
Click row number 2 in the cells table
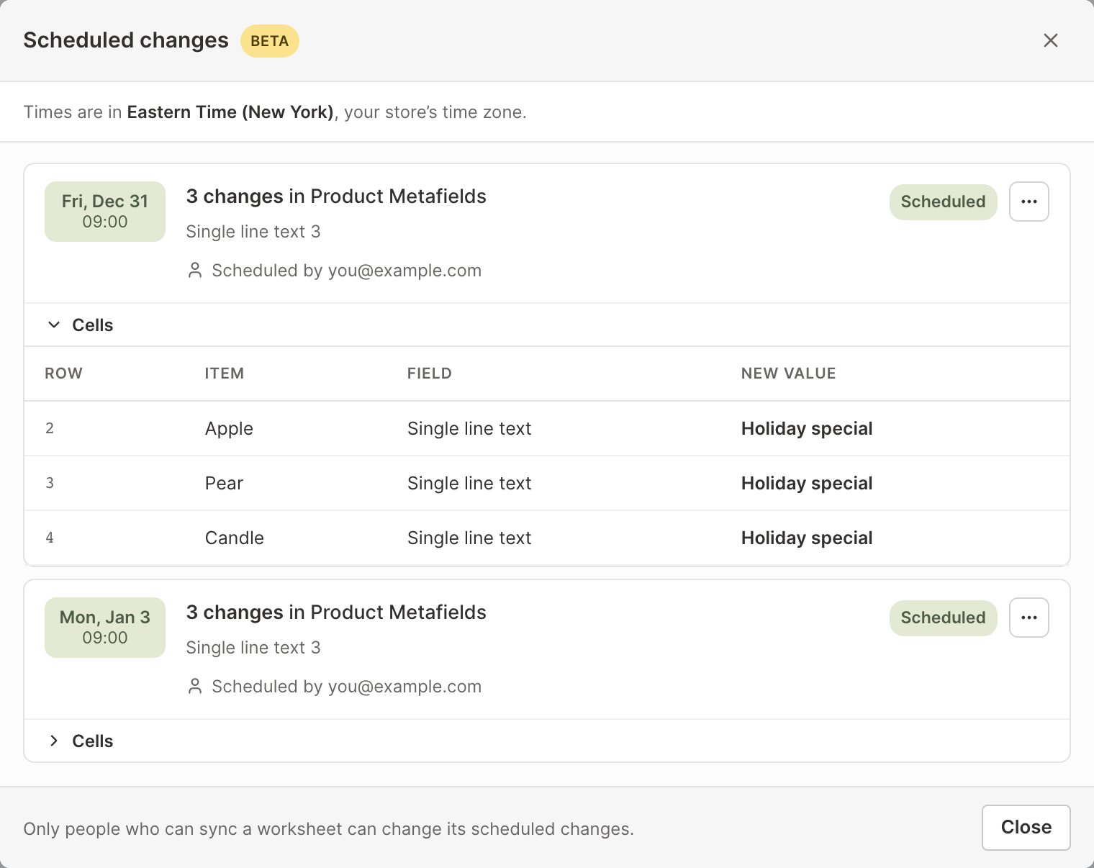click(x=50, y=429)
